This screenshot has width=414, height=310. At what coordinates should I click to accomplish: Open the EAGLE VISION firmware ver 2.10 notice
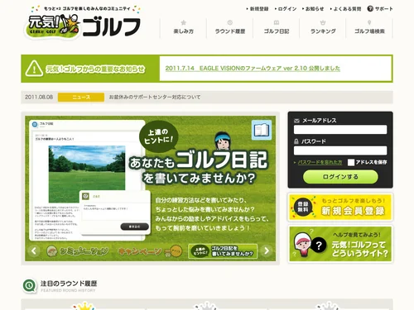point(253,68)
